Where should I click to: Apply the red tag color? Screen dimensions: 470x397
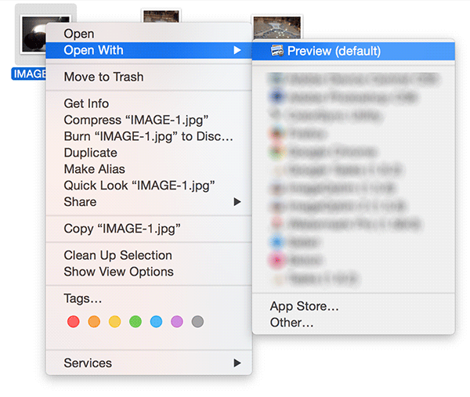point(74,322)
